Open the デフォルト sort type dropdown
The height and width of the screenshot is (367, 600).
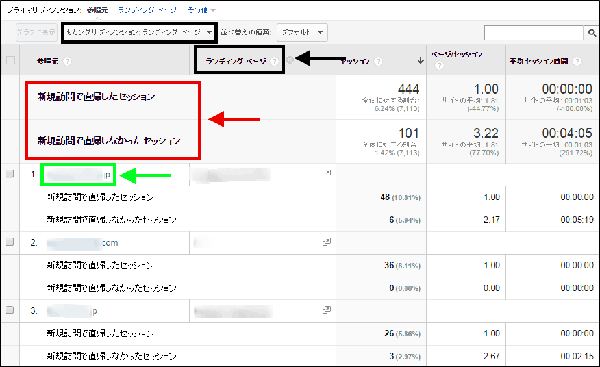click(302, 32)
